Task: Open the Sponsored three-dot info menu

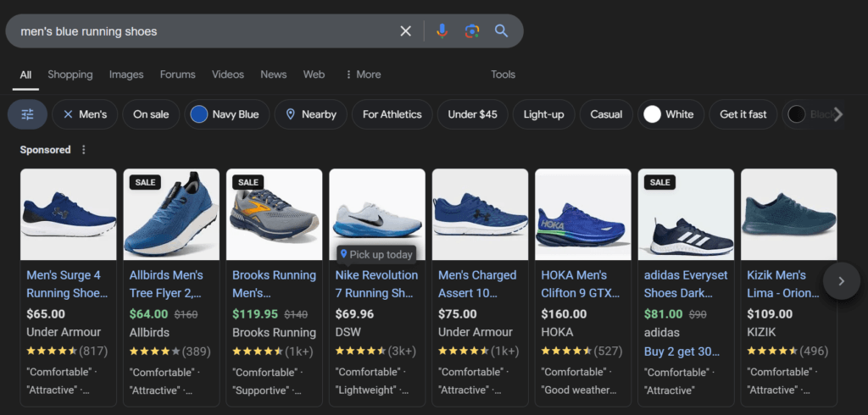Action: [x=84, y=150]
